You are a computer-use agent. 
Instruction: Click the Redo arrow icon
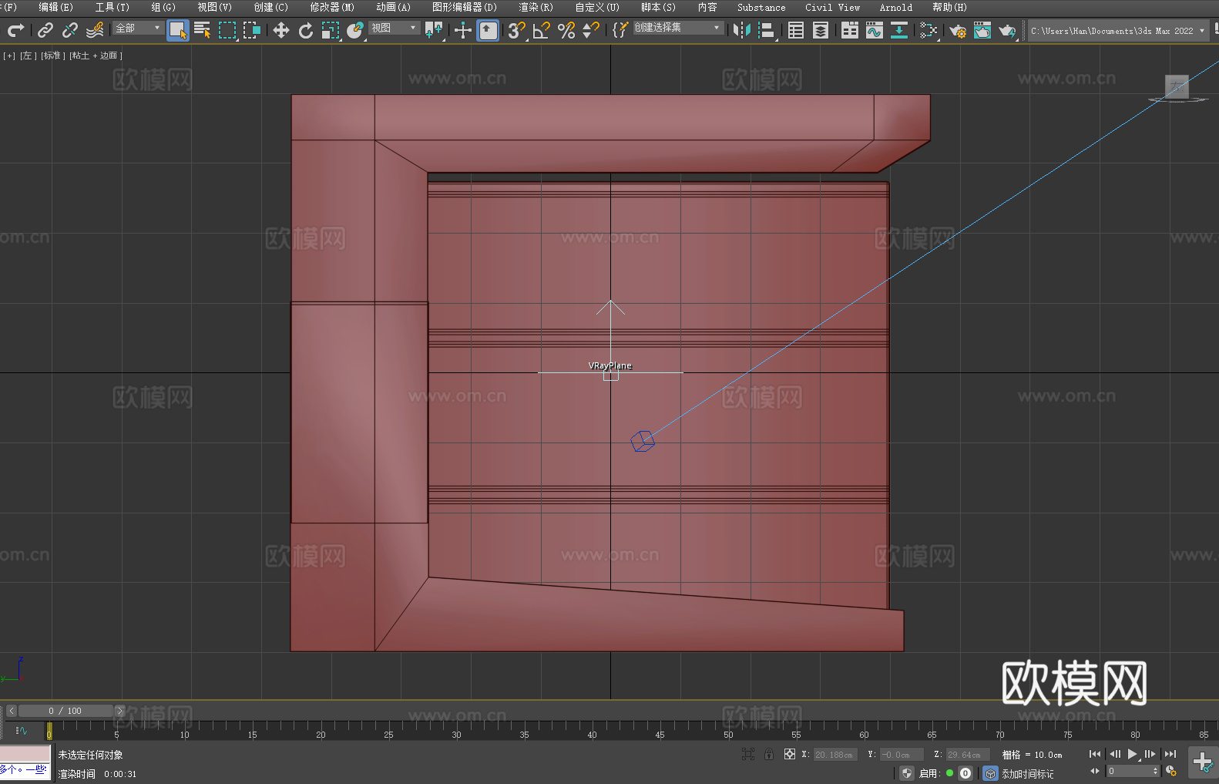[x=15, y=30]
